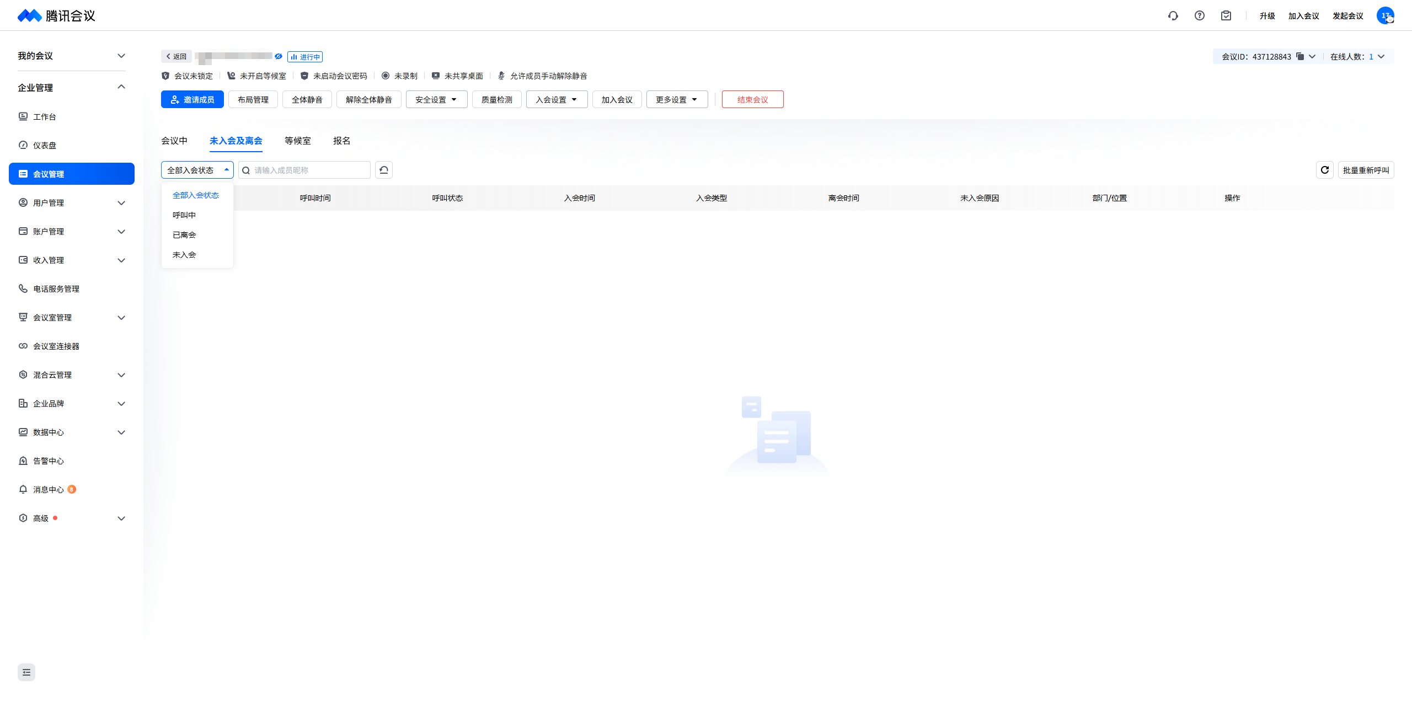The image size is (1412, 701).
Task: Select 呼叫中 in the status dropdown
Action: click(x=184, y=215)
